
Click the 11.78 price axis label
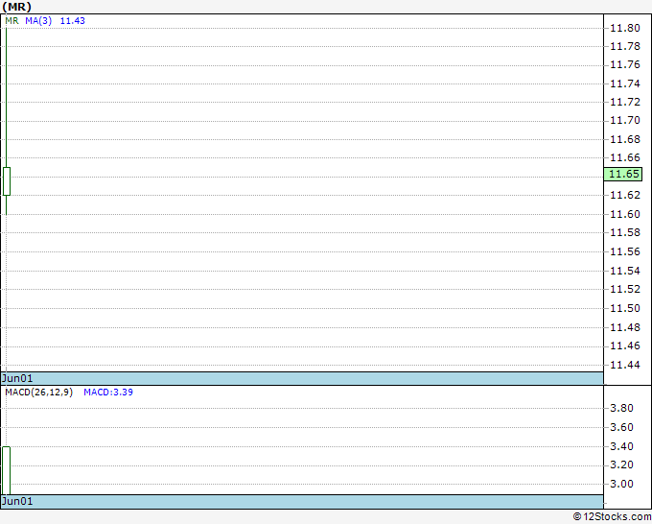point(624,47)
